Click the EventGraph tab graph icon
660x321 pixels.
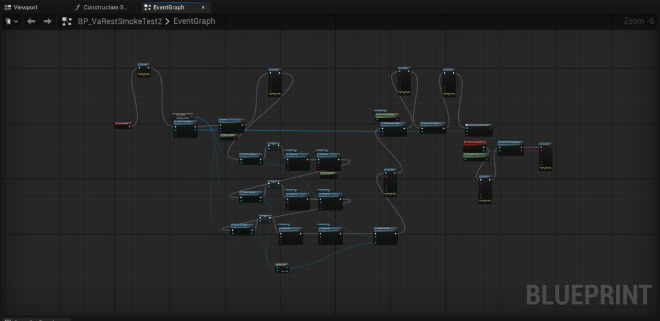tap(148, 7)
